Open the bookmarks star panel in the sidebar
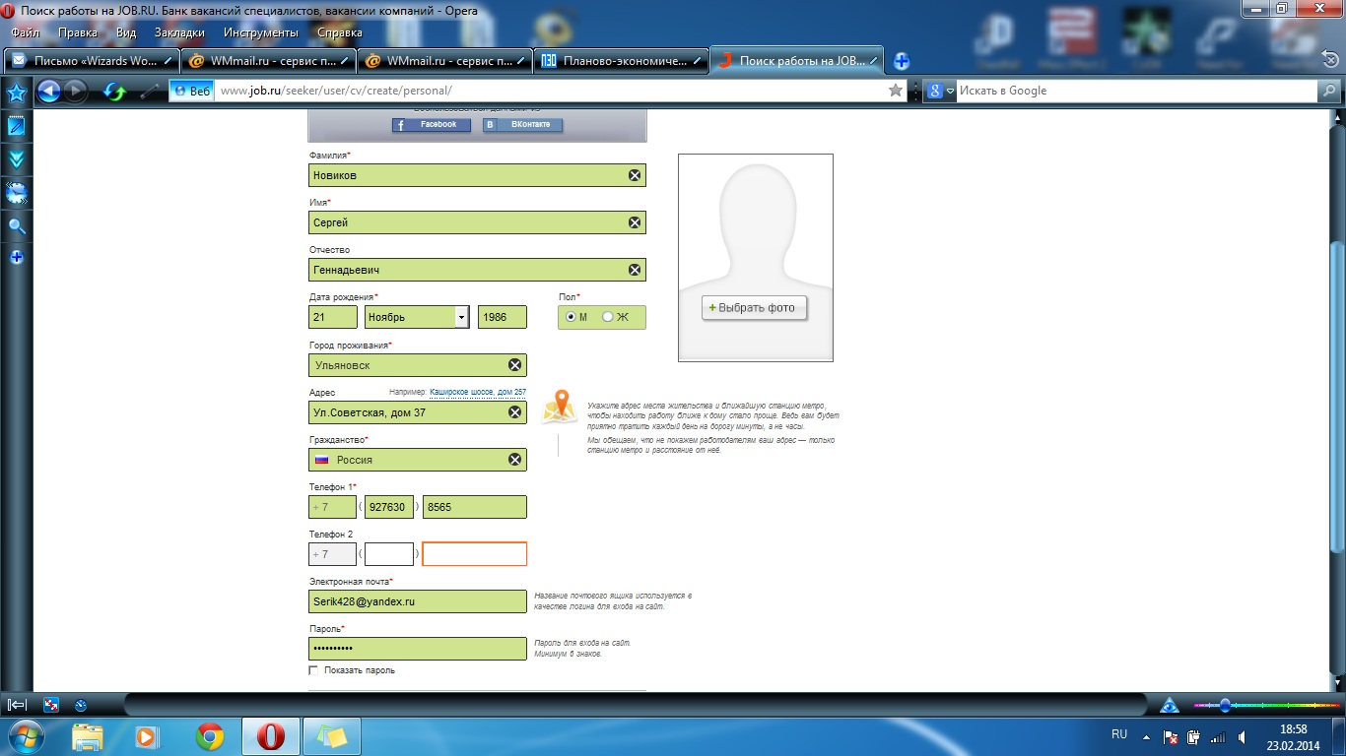Screen dimensions: 1346x756 click(16, 94)
